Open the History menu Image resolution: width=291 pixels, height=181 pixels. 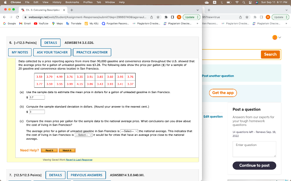[57, 2]
